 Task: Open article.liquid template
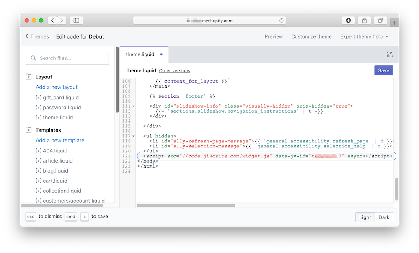54,160
